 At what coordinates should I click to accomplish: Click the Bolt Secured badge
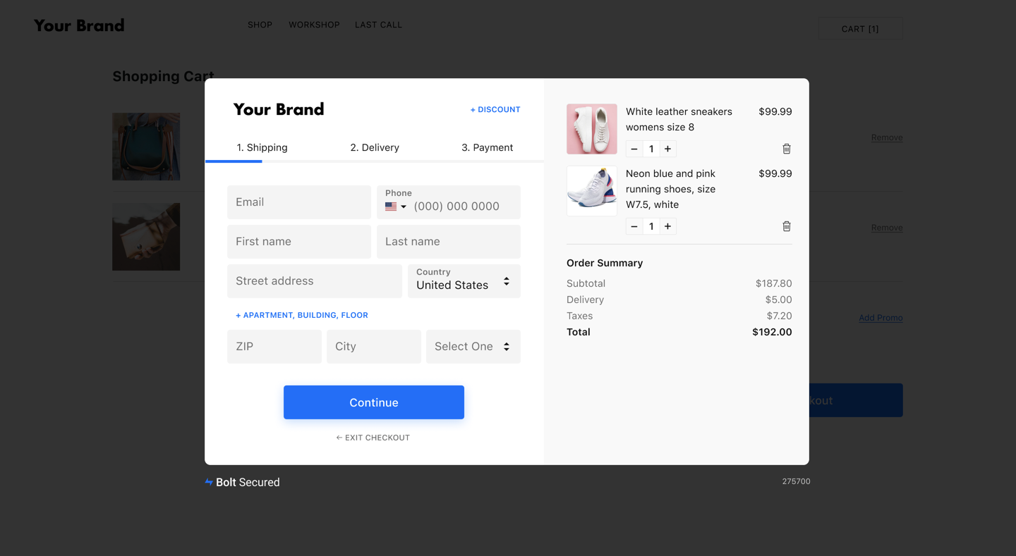(242, 482)
